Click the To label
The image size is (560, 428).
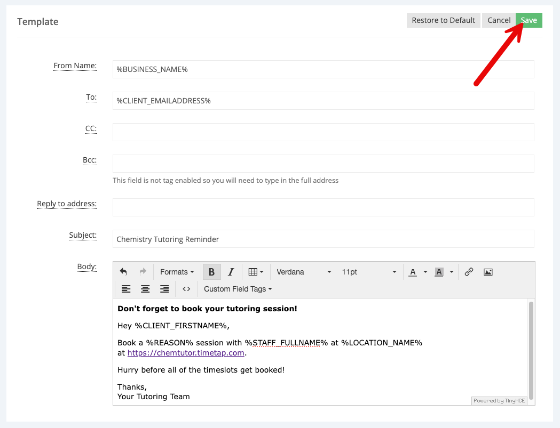pos(91,97)
